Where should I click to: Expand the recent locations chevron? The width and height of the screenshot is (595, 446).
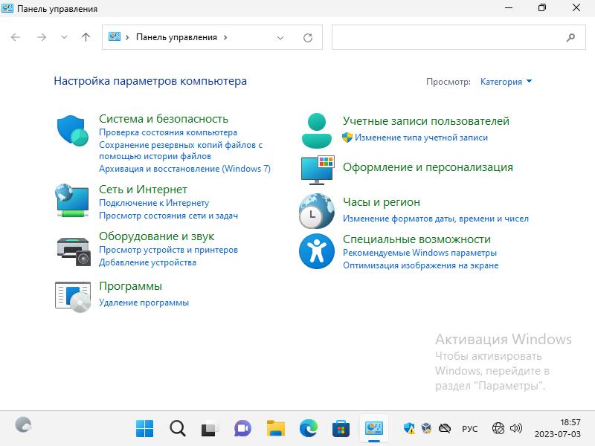[x=64, y=37]
